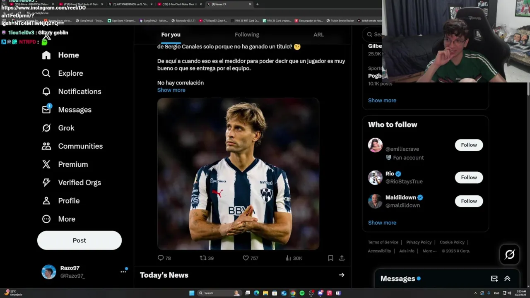This screenshot has width=530, height=298.
Task: Open Twitch Emote Resizer bookmark
Action: pos(340,21)
